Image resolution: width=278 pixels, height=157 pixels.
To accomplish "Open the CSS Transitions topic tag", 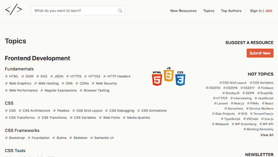I will 52,118.
